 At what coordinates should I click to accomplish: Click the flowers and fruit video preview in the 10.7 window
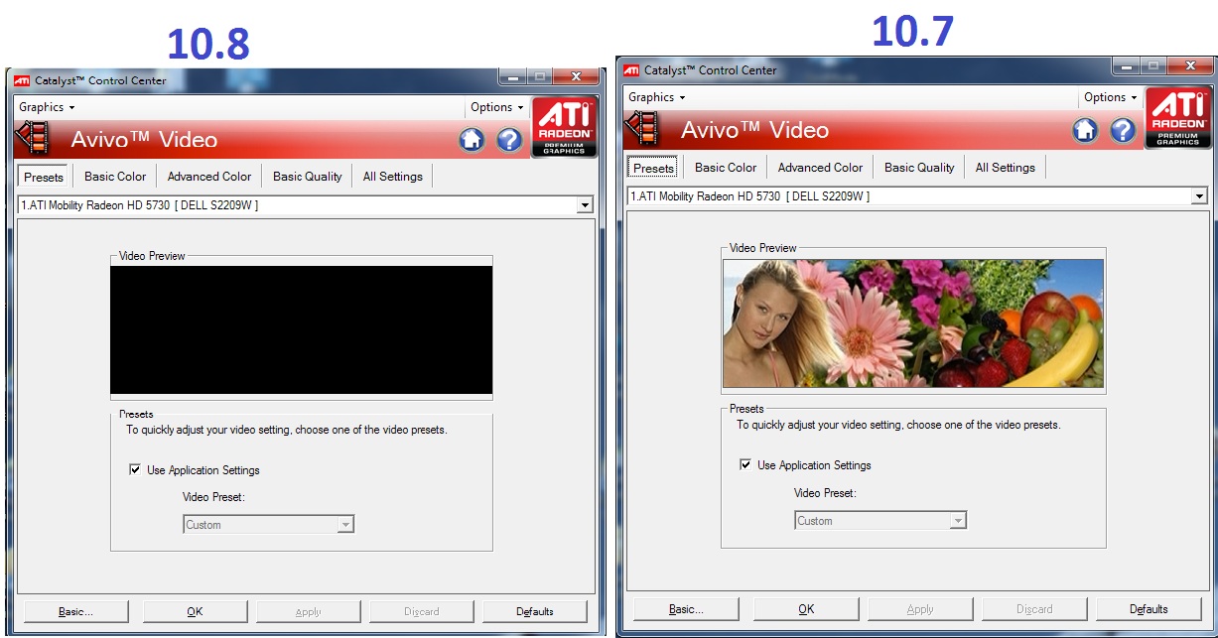[913, 323]
